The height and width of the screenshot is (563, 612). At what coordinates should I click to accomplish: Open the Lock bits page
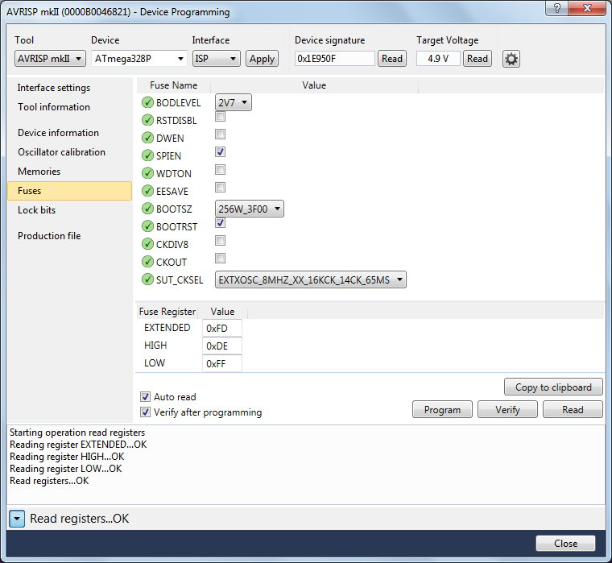click(x=36, y=210)
